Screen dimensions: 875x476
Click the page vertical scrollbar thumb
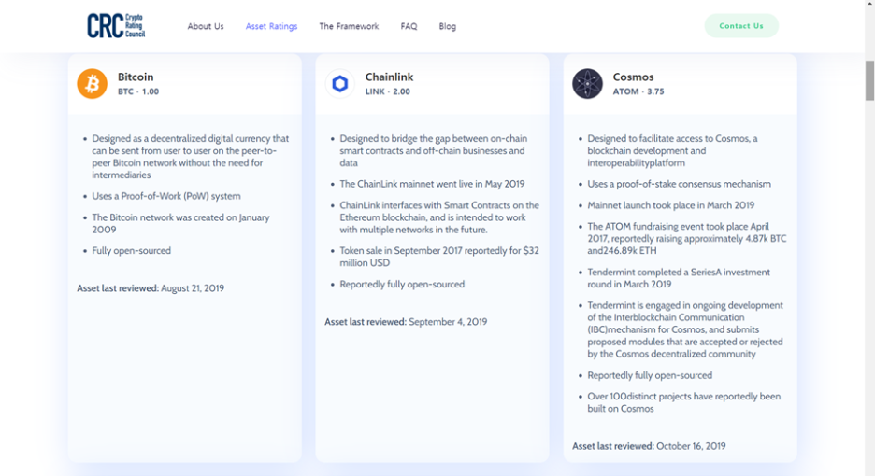(x=869, y=81)
